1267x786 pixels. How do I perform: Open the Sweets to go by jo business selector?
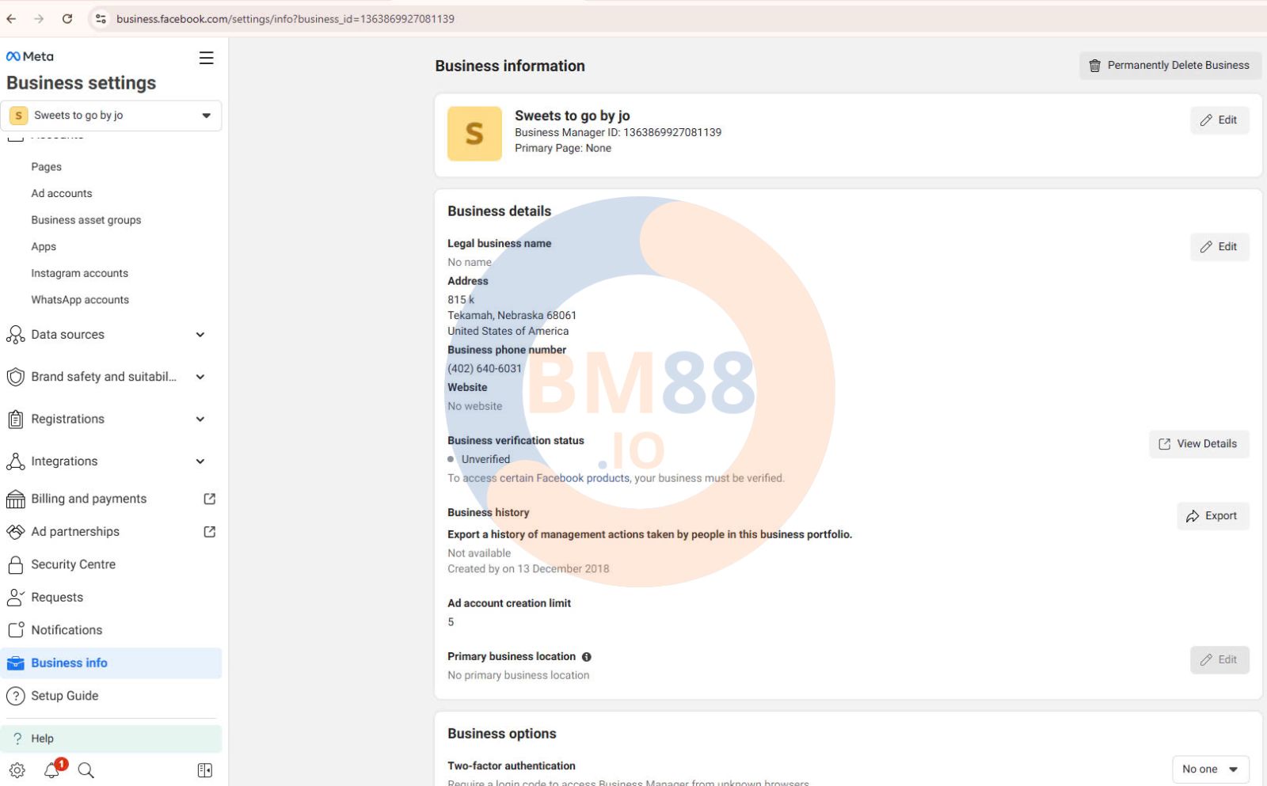(x=111, y=116)
